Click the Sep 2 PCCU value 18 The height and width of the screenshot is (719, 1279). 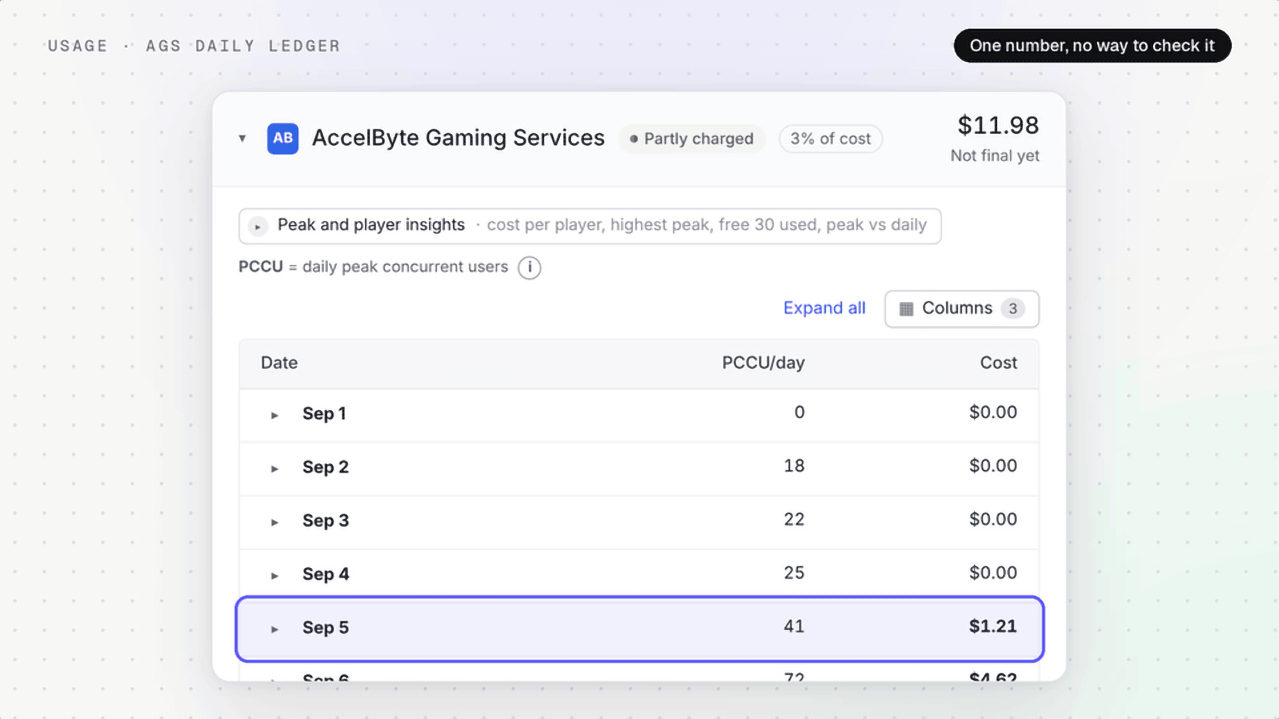pyautogui.click(x=794, y=466)
